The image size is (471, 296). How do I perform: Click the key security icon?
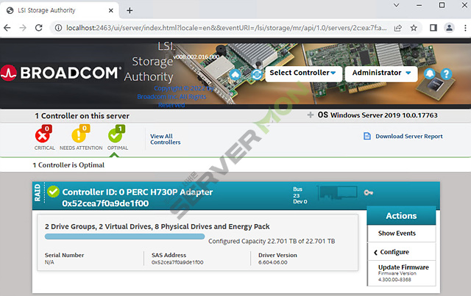[x=368, y=192]
